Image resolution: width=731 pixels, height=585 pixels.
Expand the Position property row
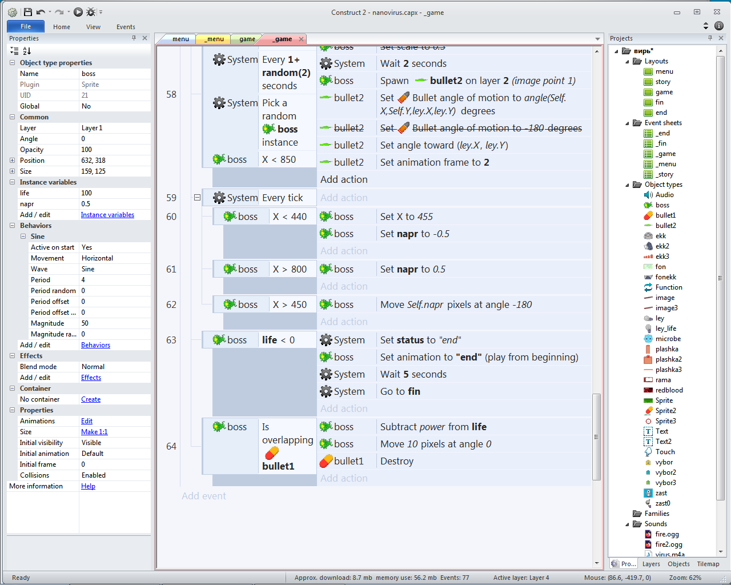click(x=12, y=161)
